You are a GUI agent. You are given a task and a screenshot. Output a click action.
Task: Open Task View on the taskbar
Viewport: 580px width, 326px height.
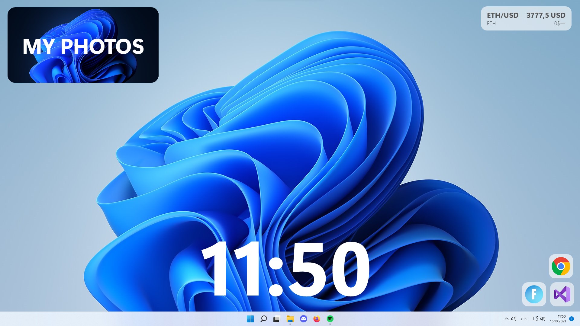point(277,319)
